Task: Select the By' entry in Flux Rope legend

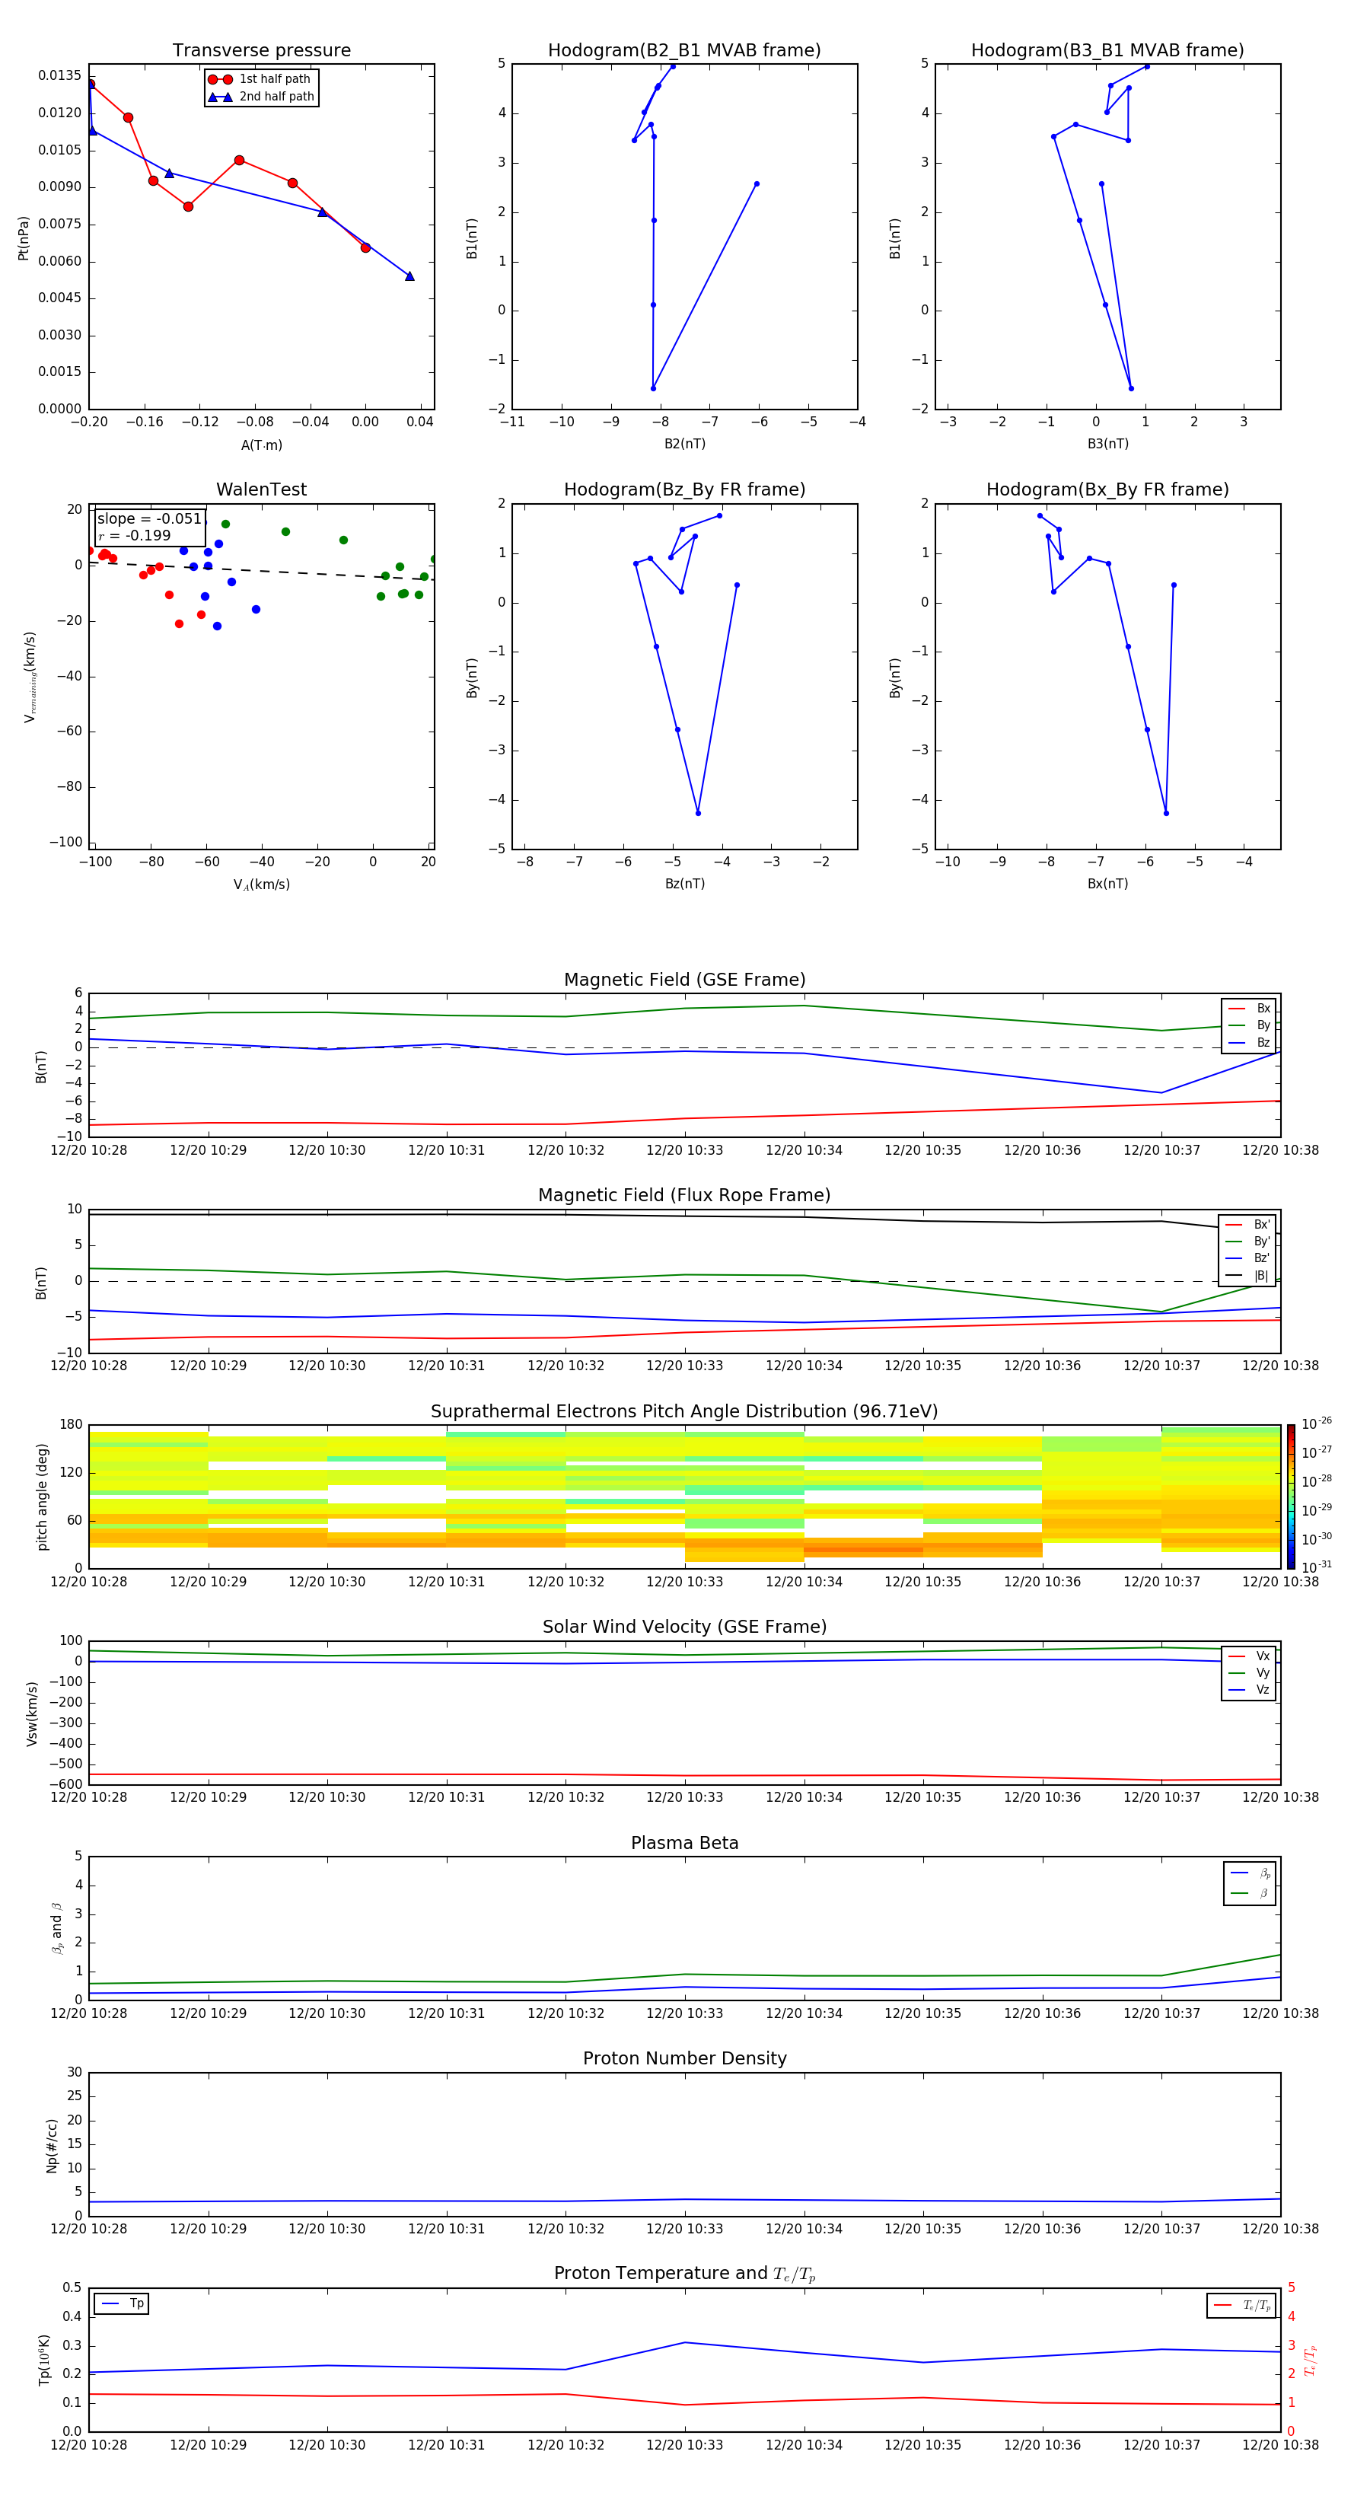Action: [x=1247, y=1242]
